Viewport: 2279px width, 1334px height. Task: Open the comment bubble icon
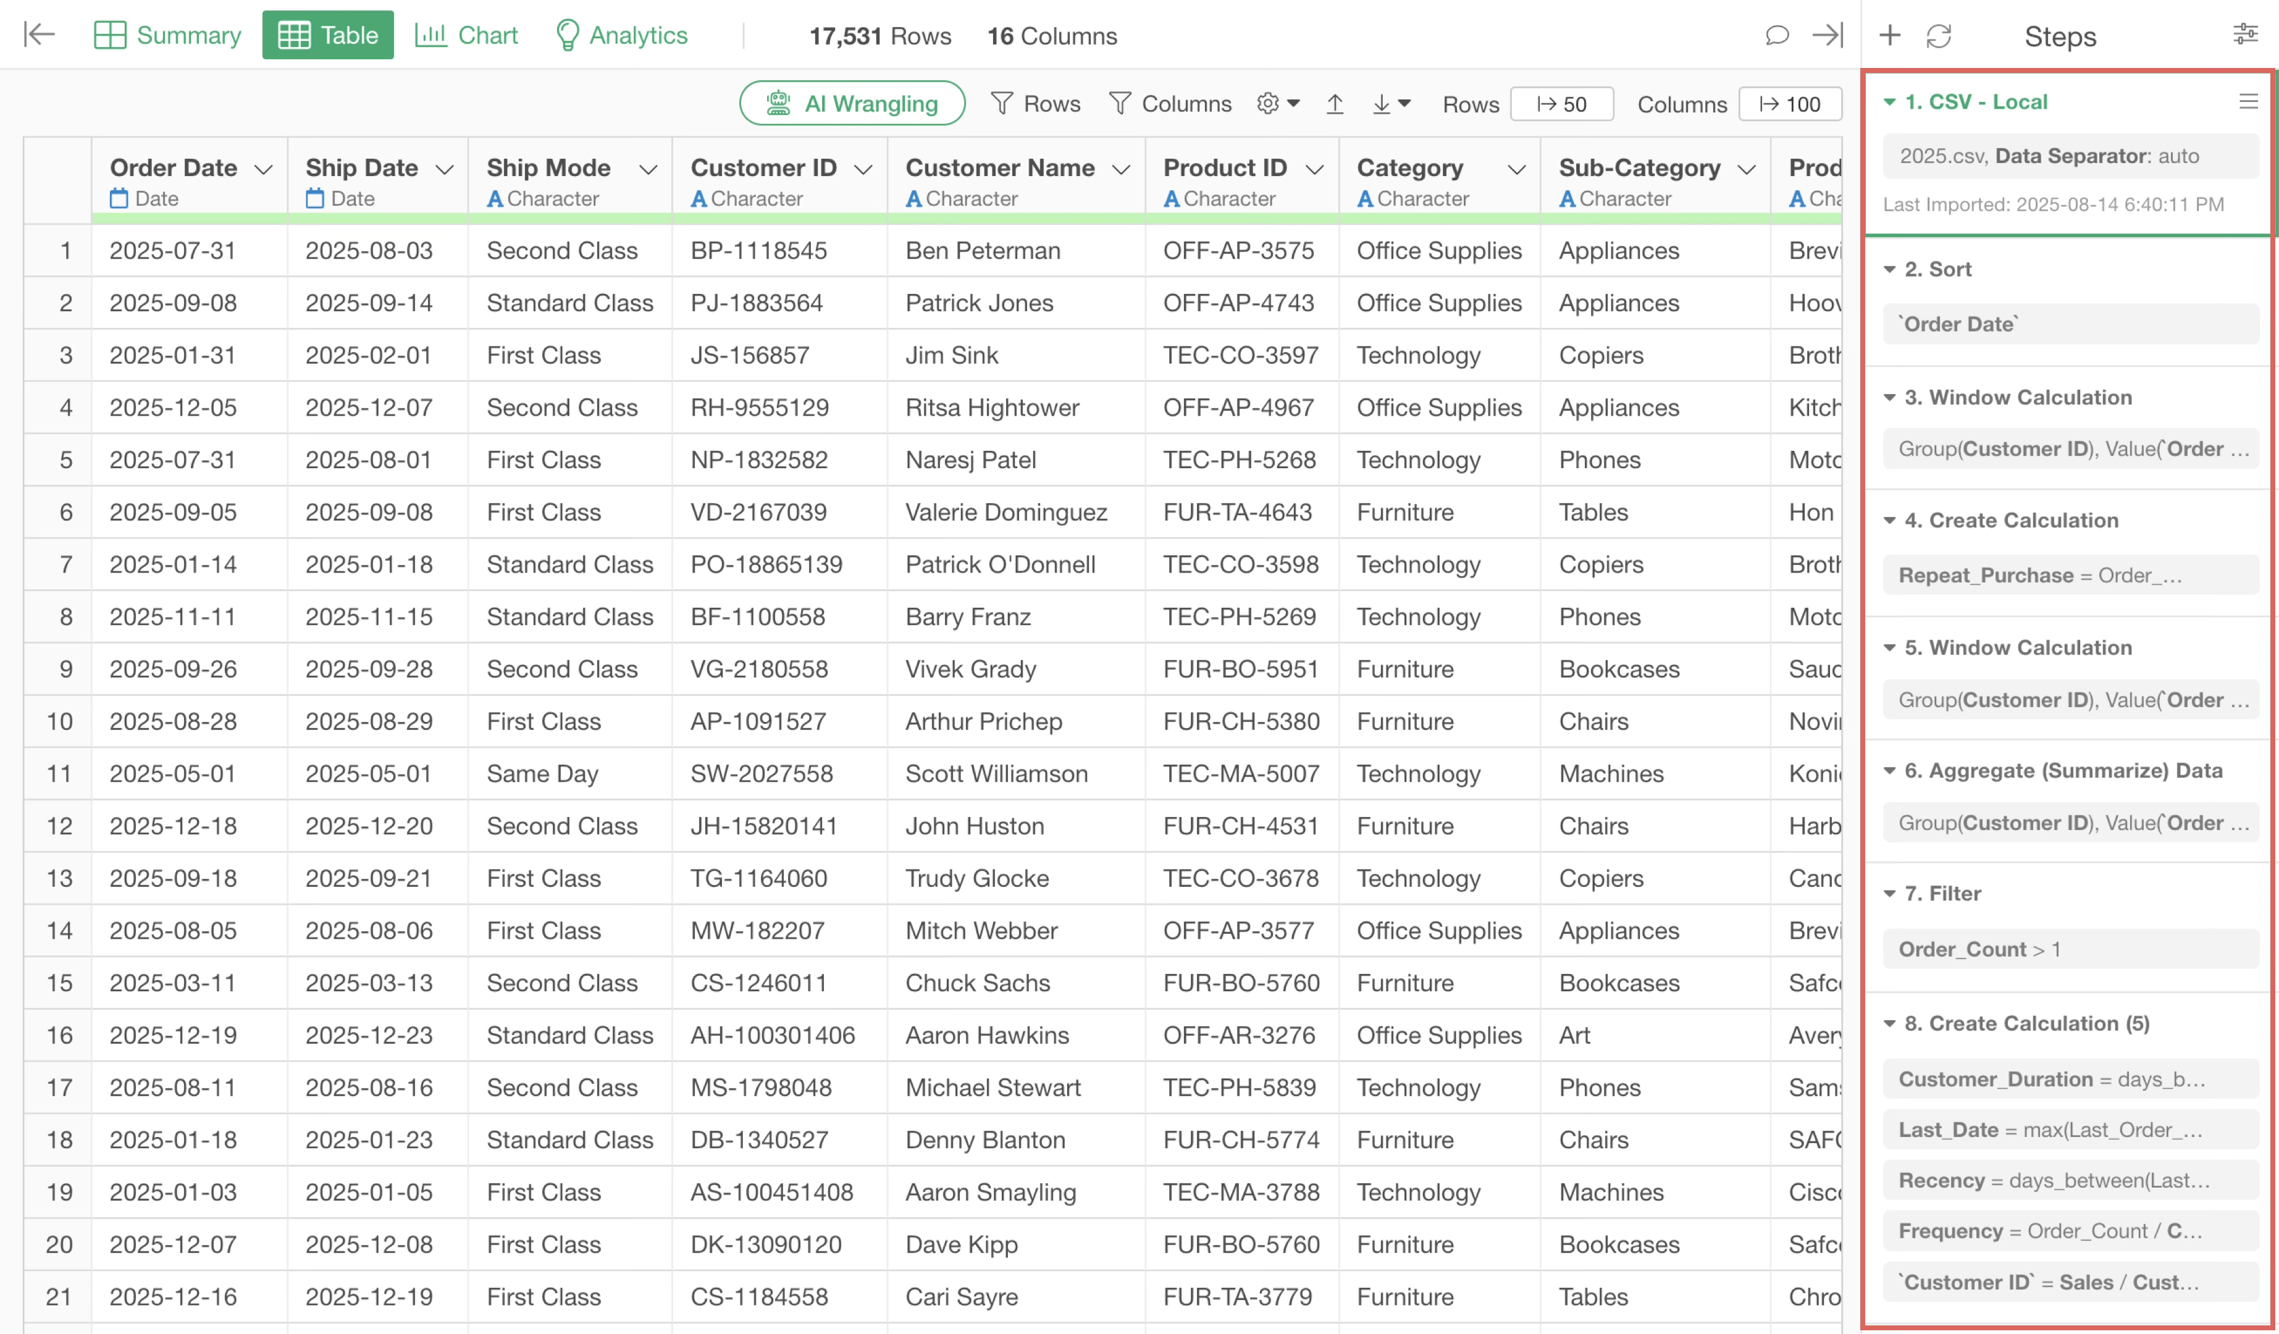(1776, 35)
